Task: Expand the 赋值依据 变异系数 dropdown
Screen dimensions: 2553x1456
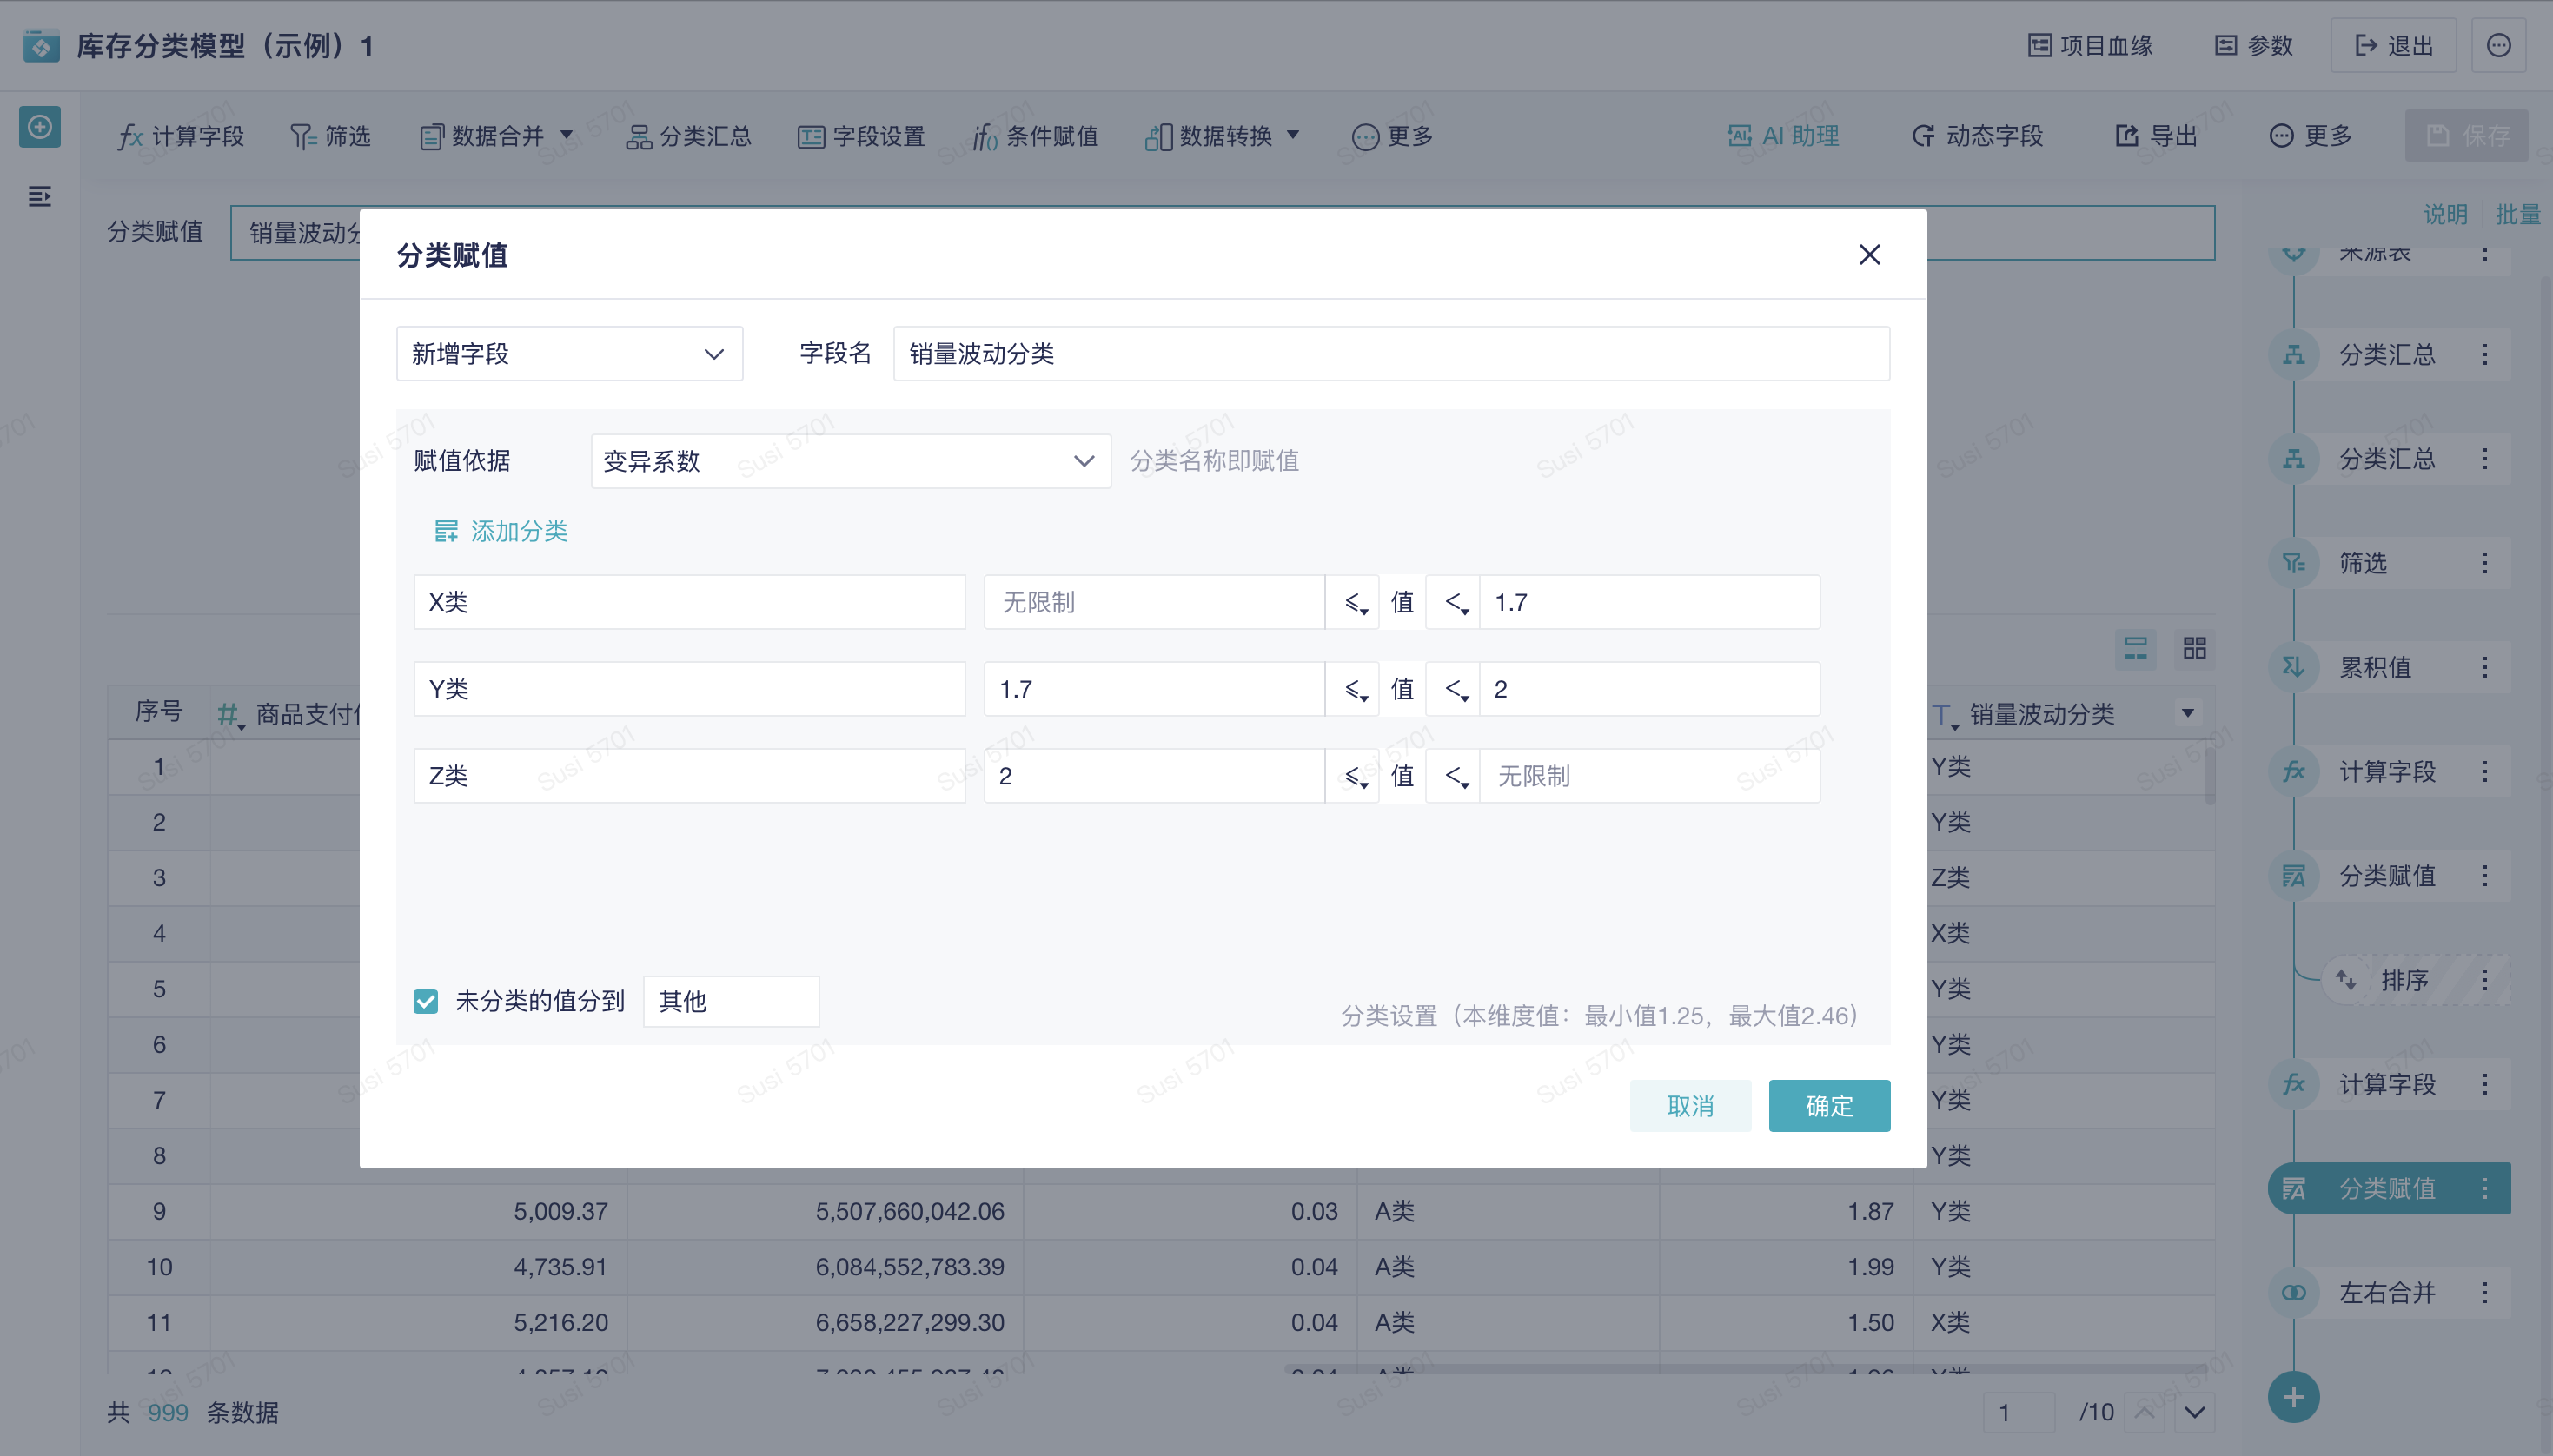Action: (x=850, y=461)
